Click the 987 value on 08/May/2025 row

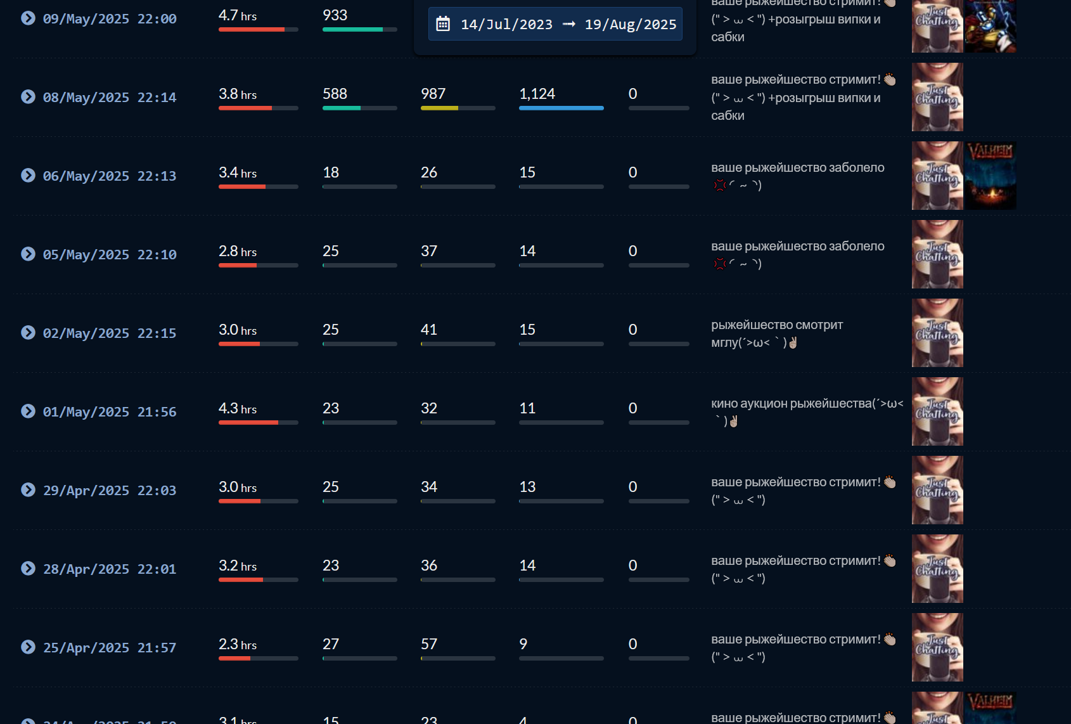(433, 94)
